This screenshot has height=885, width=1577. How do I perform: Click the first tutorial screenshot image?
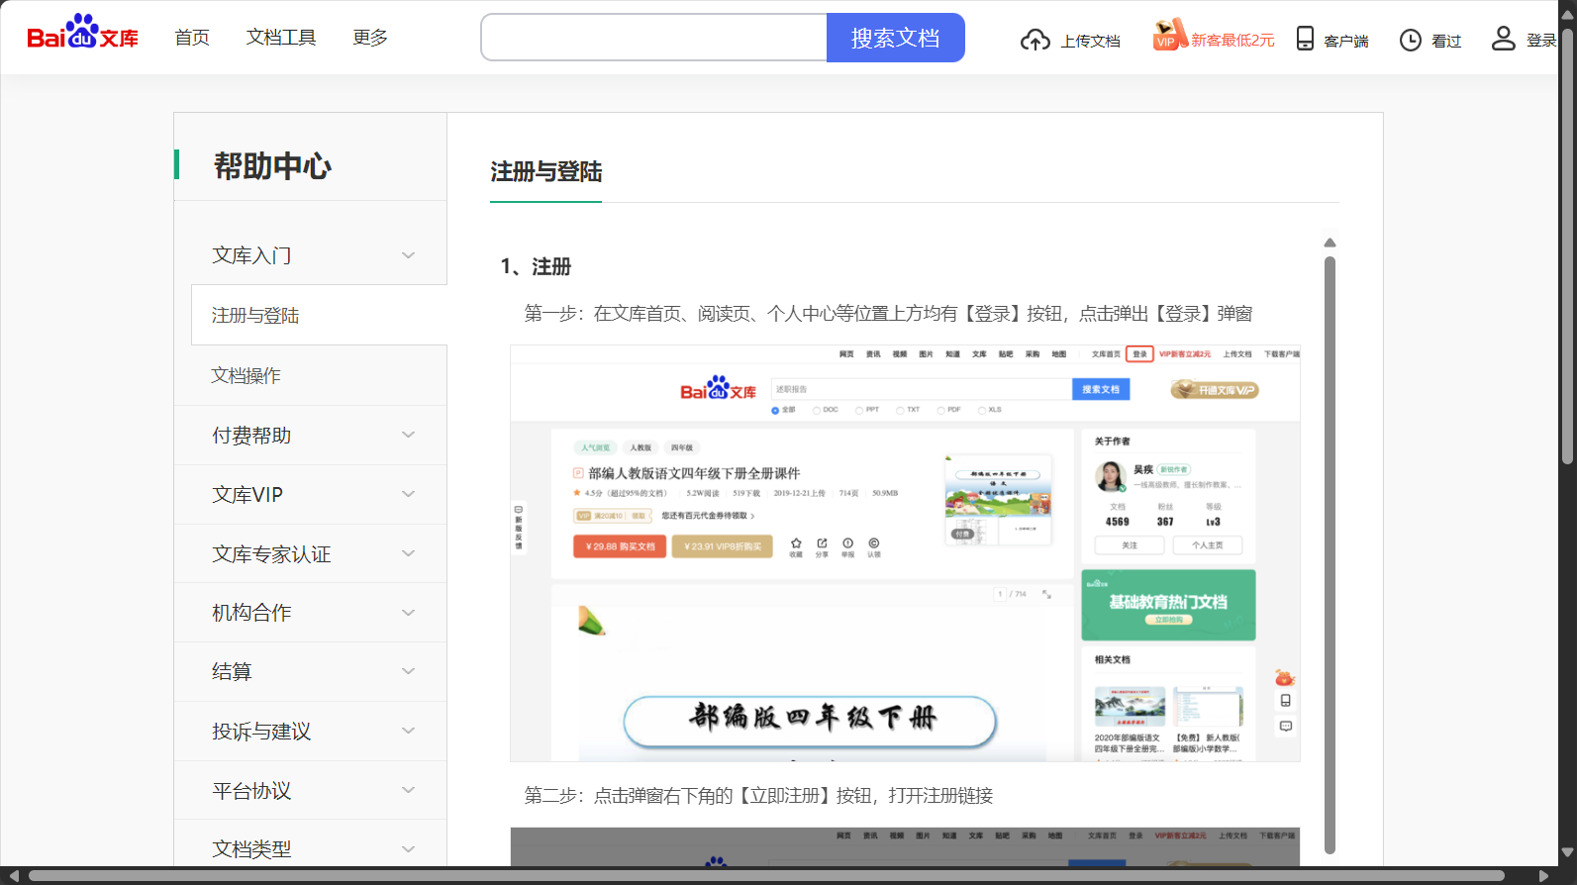coord(905,553)
